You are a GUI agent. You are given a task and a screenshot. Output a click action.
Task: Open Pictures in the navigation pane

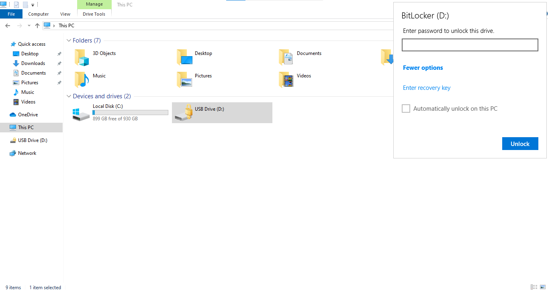coord(30,83)
